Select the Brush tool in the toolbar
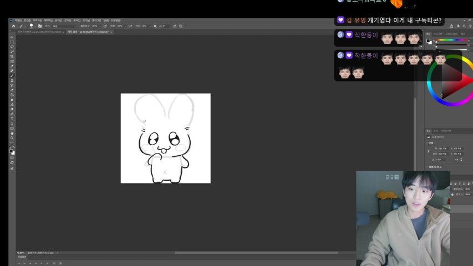The image size is (473, 266). [x=12, y=75]
